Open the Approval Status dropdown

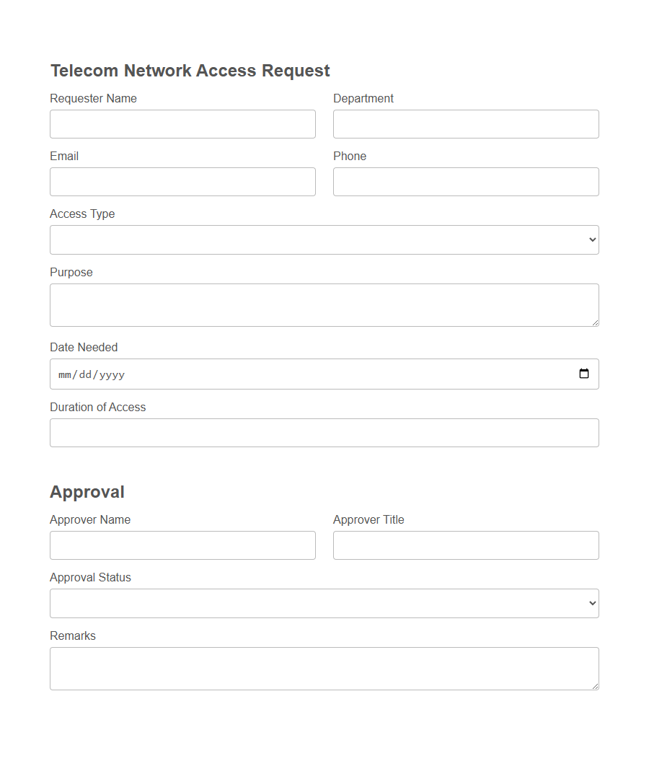pos(324,603)
